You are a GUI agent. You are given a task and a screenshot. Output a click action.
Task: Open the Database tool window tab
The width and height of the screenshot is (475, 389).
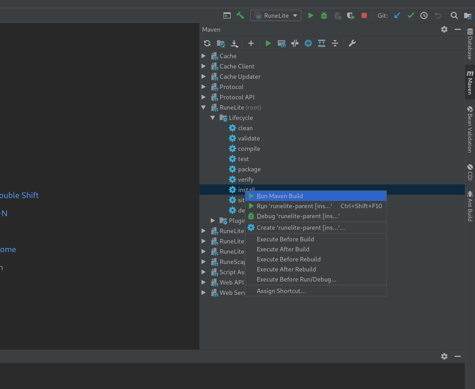click(x=470, y=44)
